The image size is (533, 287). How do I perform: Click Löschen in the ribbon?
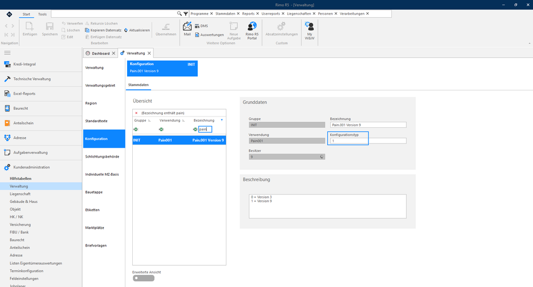[71, 30]
